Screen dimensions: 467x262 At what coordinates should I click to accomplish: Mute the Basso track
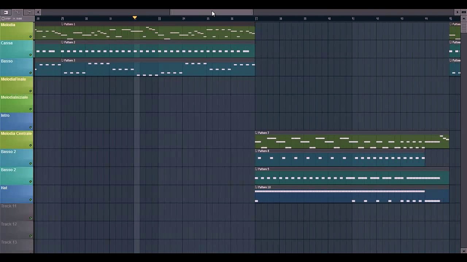(31, 73)
